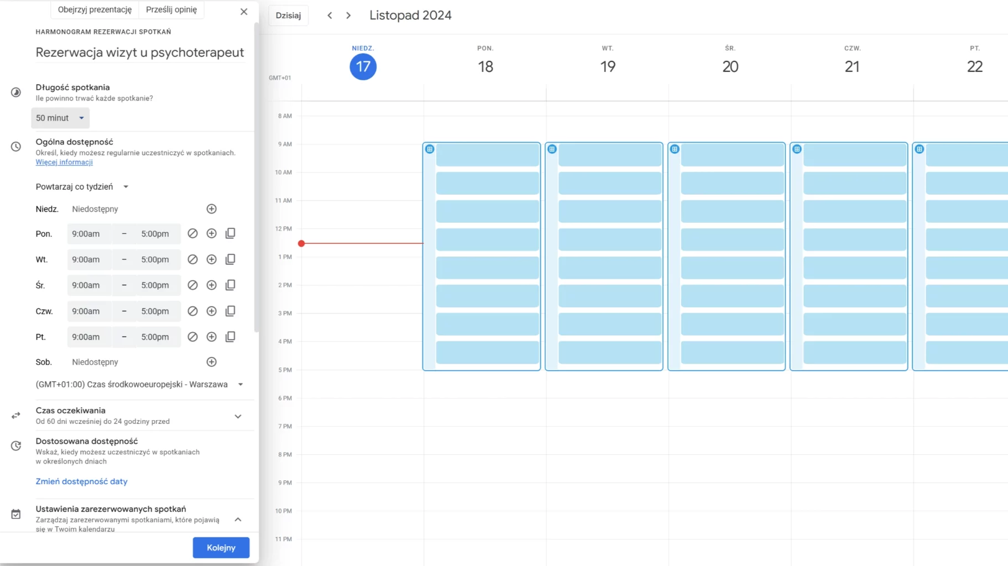
Task: Click Dostosowana dostępność heading
Action: point(87,441)
